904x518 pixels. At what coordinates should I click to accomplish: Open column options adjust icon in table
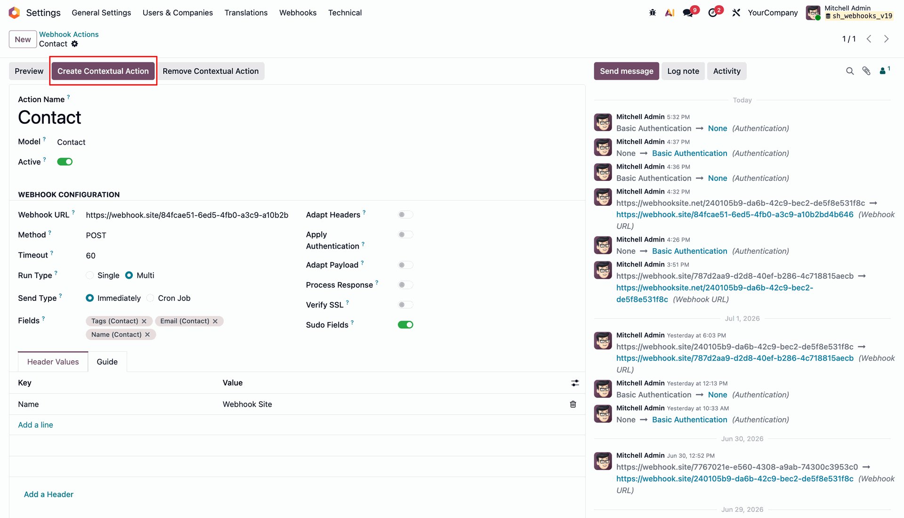point(575,383)
